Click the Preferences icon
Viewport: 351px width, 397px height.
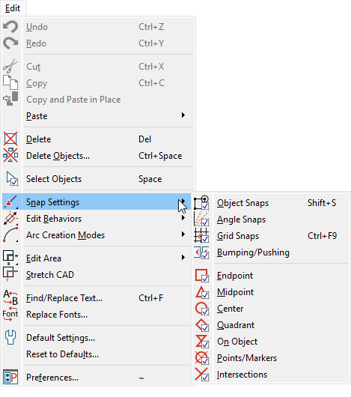10,377
